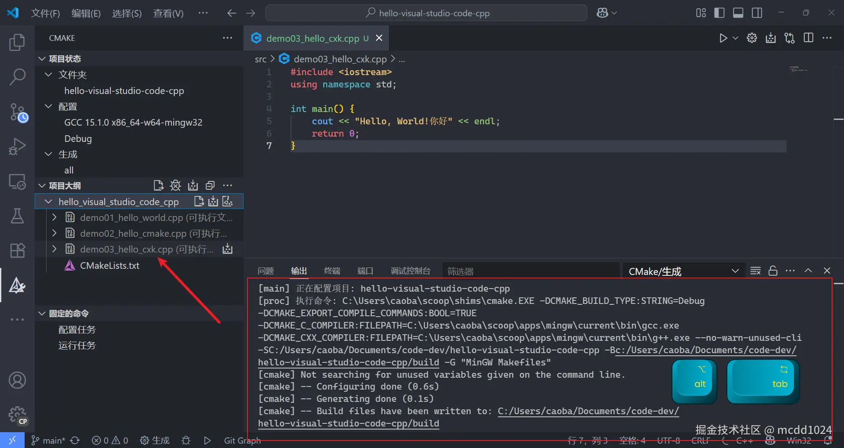Collapse the 文件夹 tree node
This screenshot has height=448, width=844.
pos(49,75)
